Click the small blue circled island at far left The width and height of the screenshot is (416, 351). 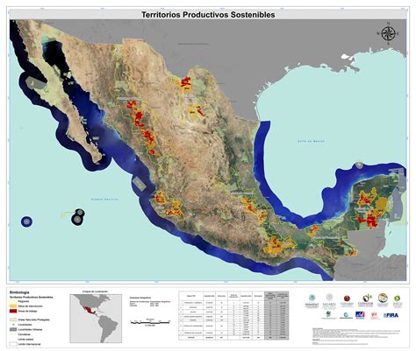26,221
